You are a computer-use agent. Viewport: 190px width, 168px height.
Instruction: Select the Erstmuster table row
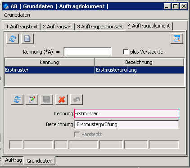(x=94, y=70)
